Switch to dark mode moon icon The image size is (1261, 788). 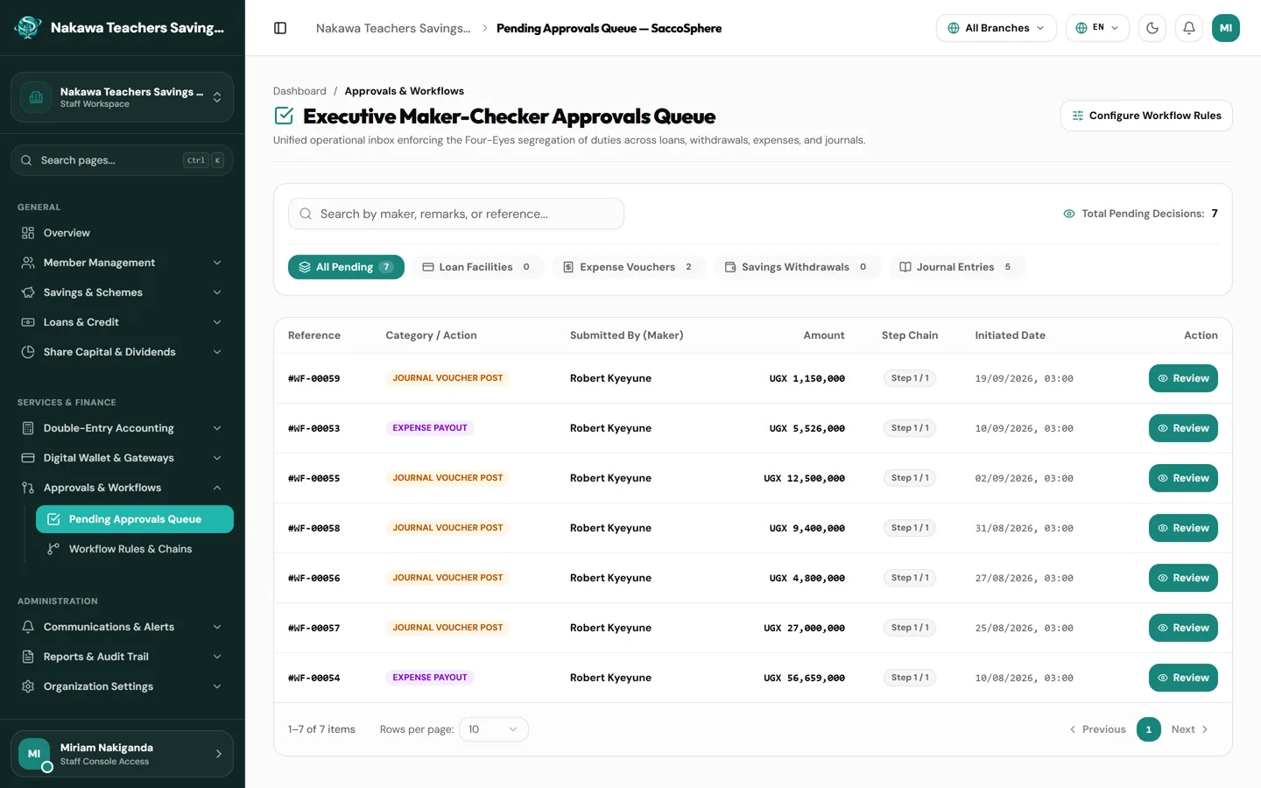coord(1152,28)
